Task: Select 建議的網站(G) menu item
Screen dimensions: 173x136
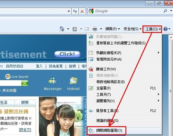Action: tap(124, 121)
